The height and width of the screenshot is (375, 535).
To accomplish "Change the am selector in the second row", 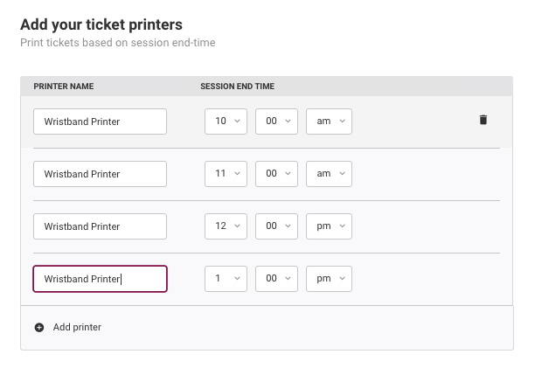I will click(x=329, y=174).
